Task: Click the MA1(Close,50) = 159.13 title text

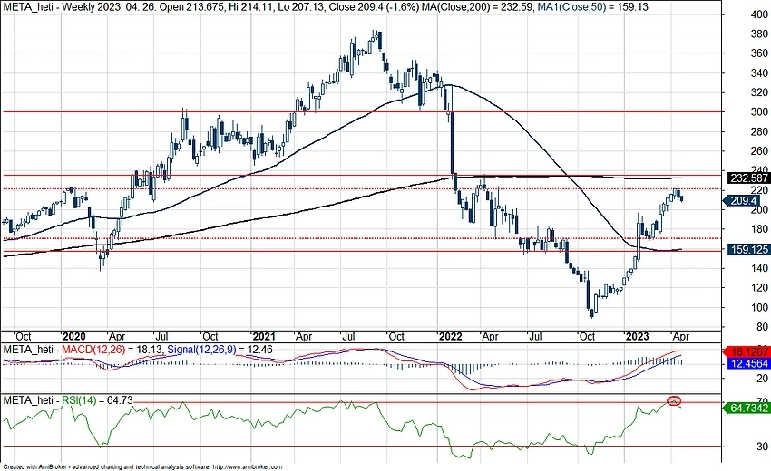Action: coord(591,7)
